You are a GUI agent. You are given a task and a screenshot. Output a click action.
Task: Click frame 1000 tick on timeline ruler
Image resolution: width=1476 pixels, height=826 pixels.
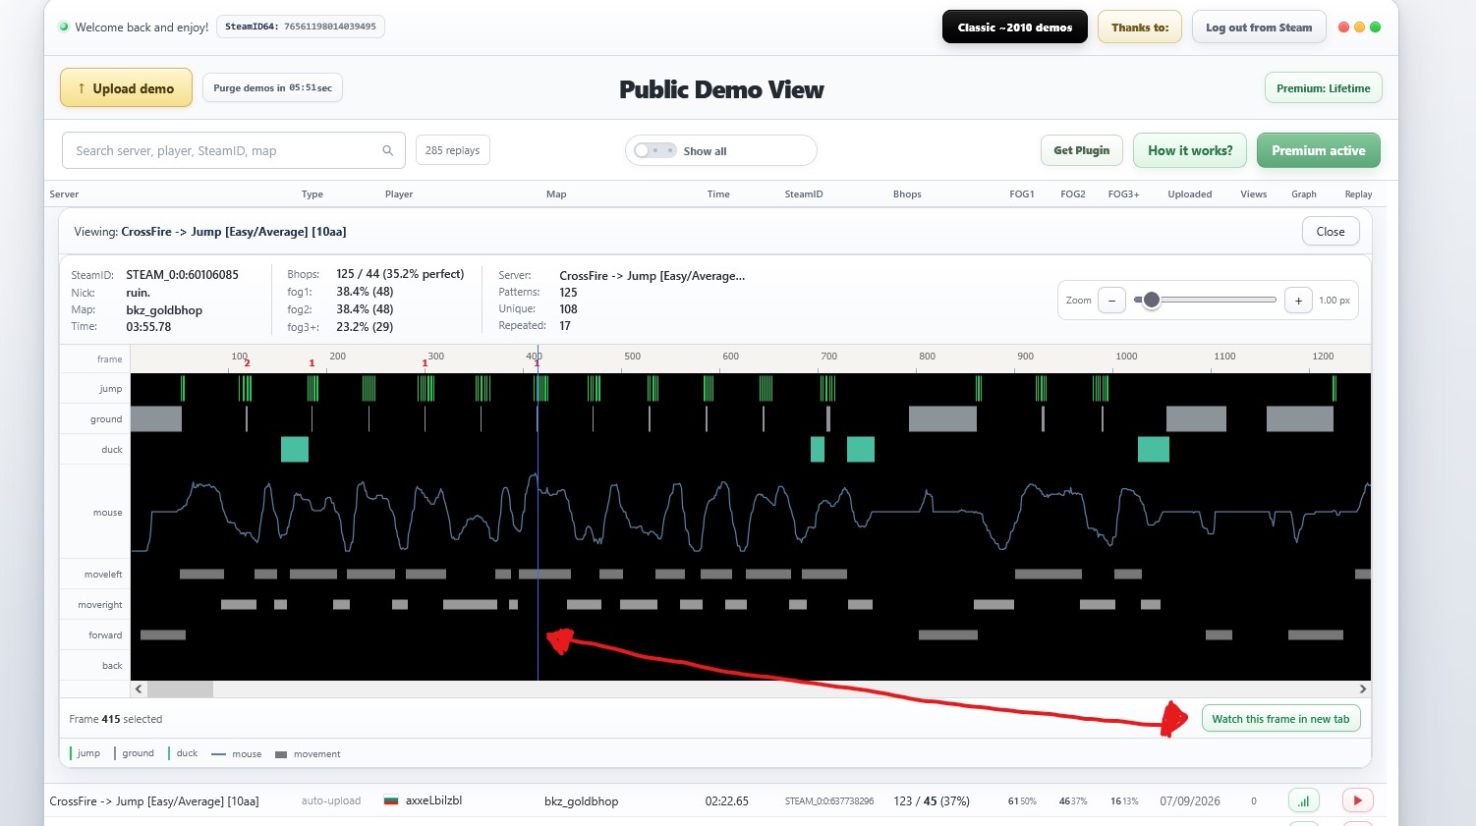coord(1126,357)
